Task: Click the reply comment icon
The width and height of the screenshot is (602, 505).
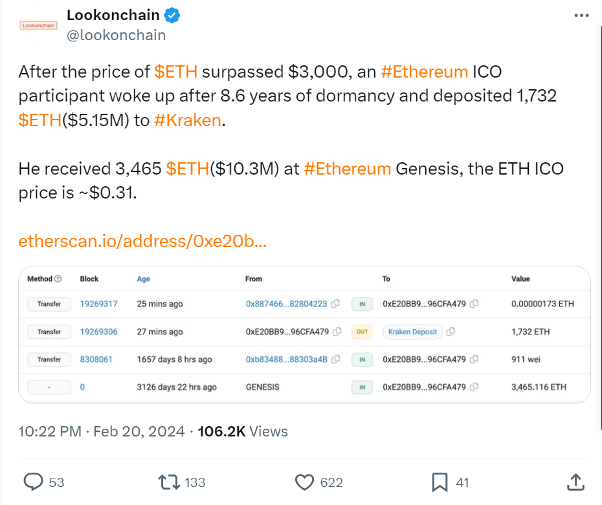Action: point(34,482)
